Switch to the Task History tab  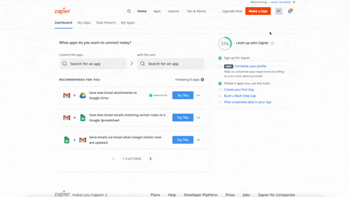pos(106,22)
